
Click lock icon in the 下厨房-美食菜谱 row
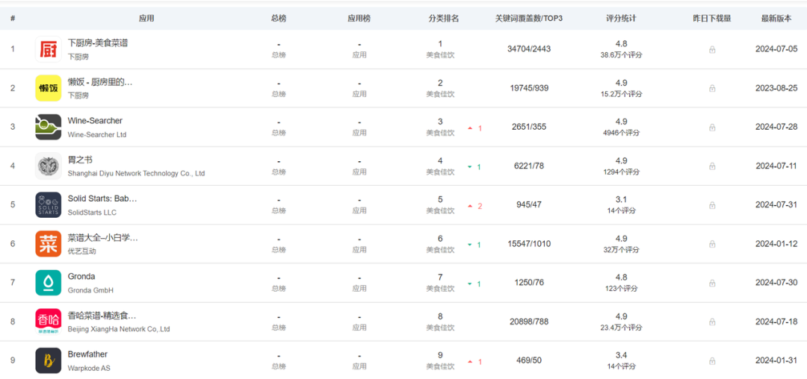click(712, 50)
